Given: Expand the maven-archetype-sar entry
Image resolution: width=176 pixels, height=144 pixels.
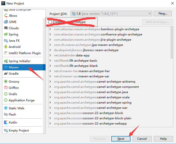Looking at the screenshot, I should 50,76.
